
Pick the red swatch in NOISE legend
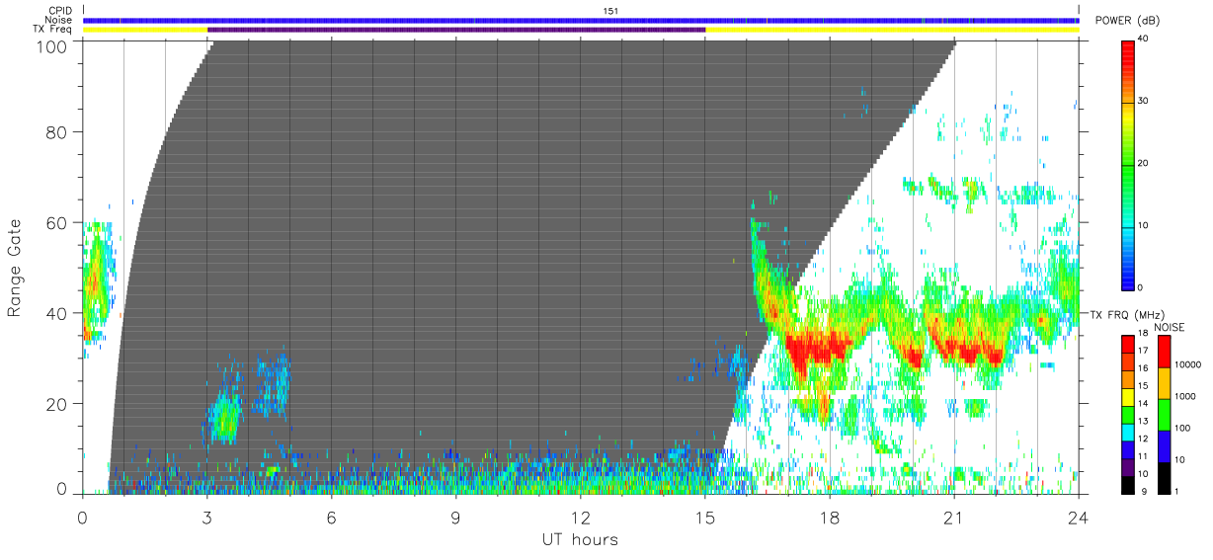pyautogui.click(x=1165, y=352)
